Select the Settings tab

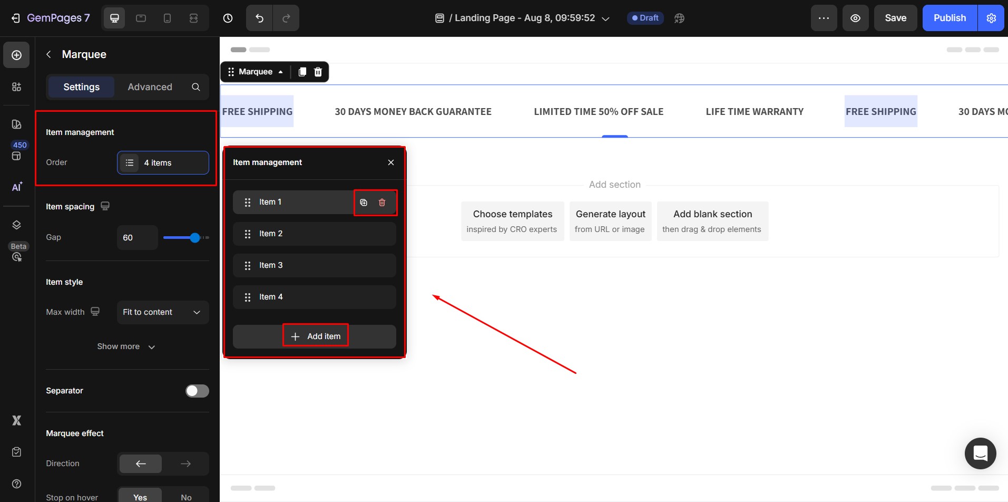click(x=81, y=87)
